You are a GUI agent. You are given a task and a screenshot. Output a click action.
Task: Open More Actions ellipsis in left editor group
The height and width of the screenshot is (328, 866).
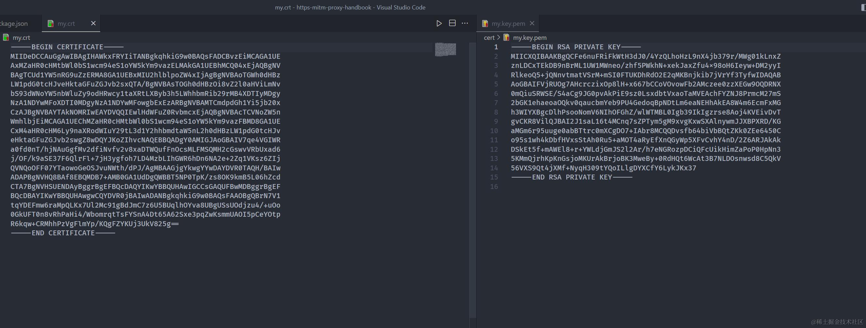click(465, 23)
